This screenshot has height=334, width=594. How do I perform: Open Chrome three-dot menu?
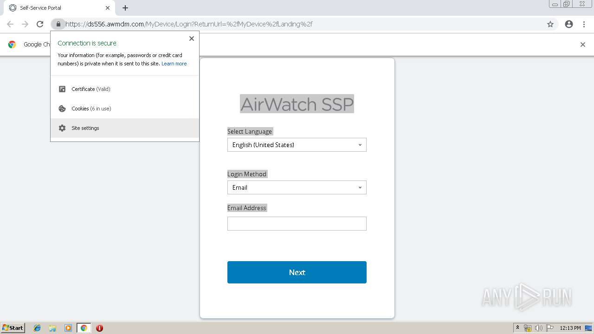coord(584,24)
